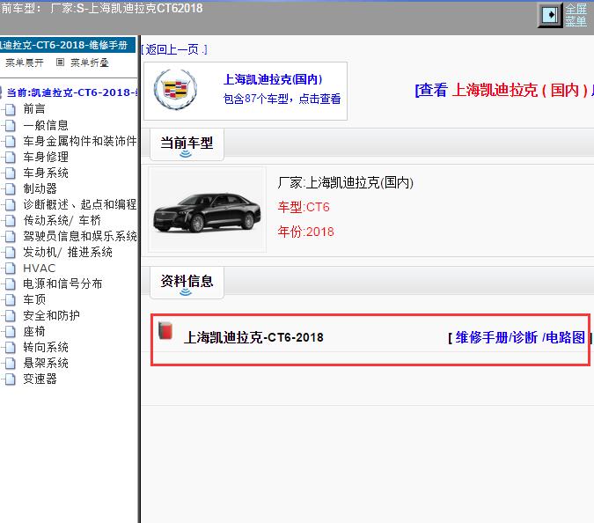Click the document icon beside 变速器
This screenshot has height=523, width=594.
(x=11, y=379)
